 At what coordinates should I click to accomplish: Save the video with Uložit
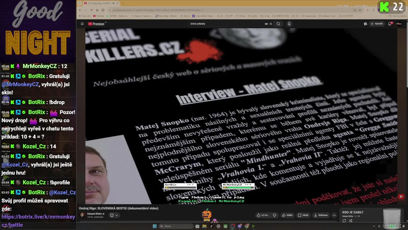[x=303, y=215]
